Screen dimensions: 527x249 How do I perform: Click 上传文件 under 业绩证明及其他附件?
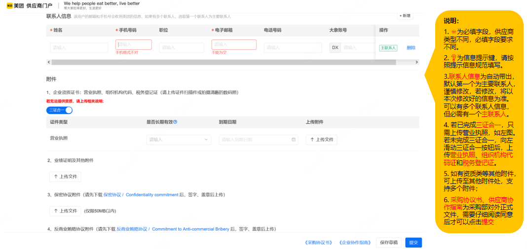tap(65, 177)
